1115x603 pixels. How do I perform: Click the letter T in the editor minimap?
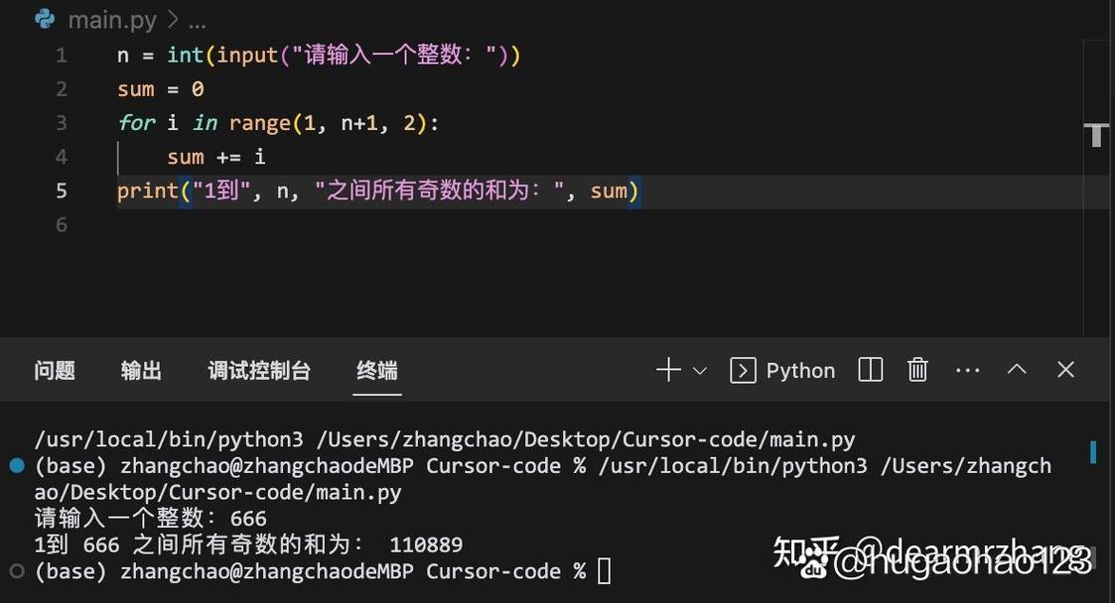click(x=1095, y=134)
